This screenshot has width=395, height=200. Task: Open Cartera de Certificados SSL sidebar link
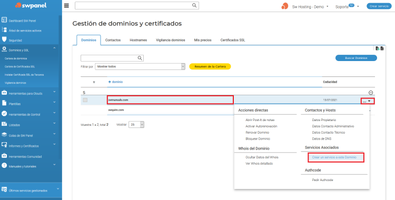(x=19, y=66)
